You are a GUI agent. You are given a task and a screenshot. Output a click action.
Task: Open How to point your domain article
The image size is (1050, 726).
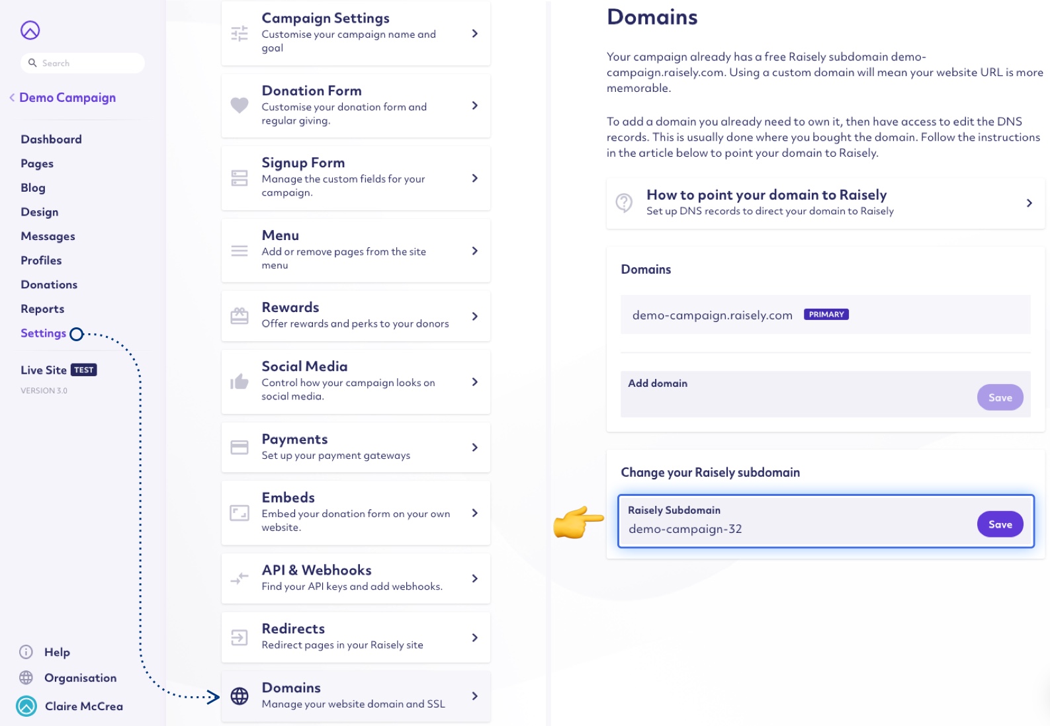825,203
